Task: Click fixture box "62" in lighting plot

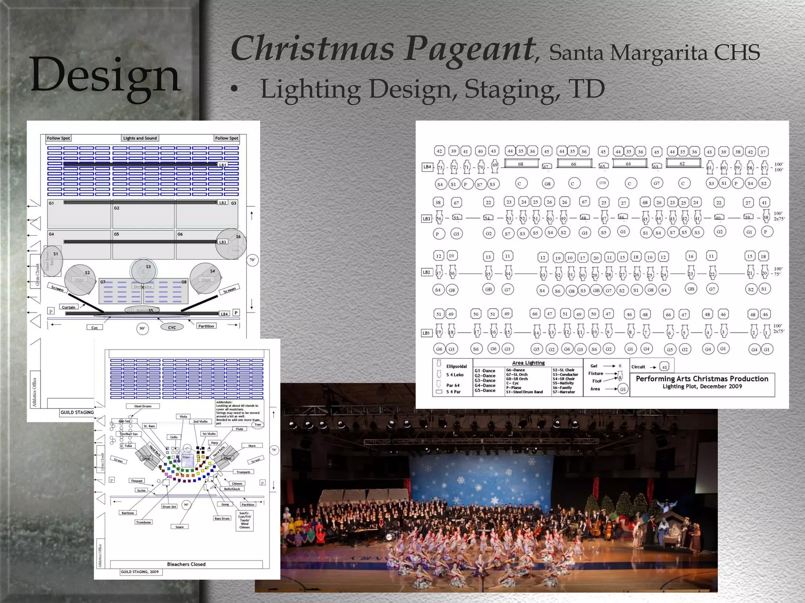Action: click(x=683, y=163)
